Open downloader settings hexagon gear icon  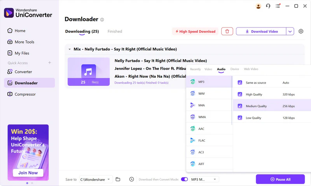tap(301, 31)
